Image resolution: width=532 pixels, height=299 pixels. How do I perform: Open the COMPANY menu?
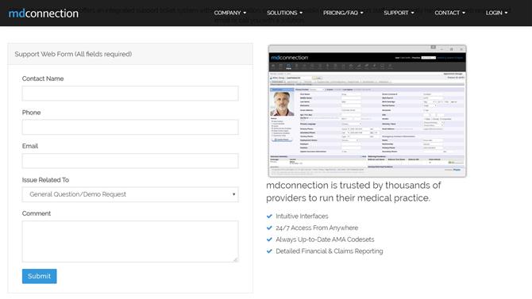230,13
